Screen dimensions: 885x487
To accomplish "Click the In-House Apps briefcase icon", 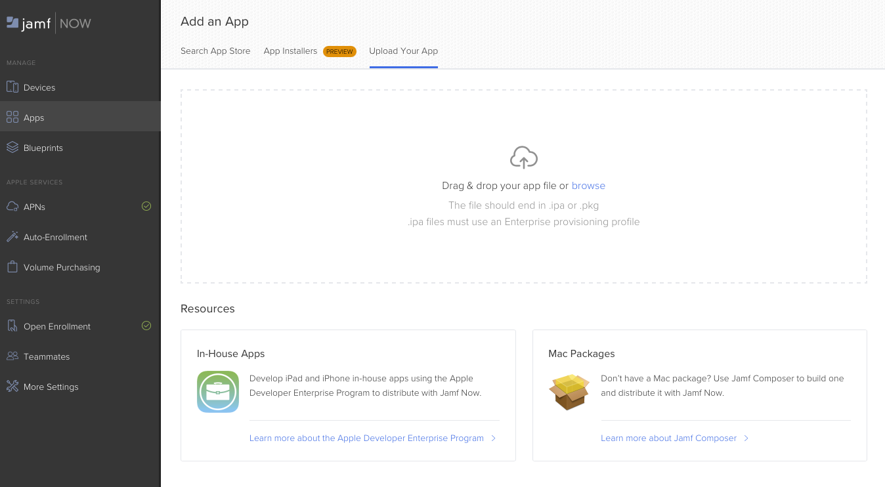I will (x=218, y=392).
